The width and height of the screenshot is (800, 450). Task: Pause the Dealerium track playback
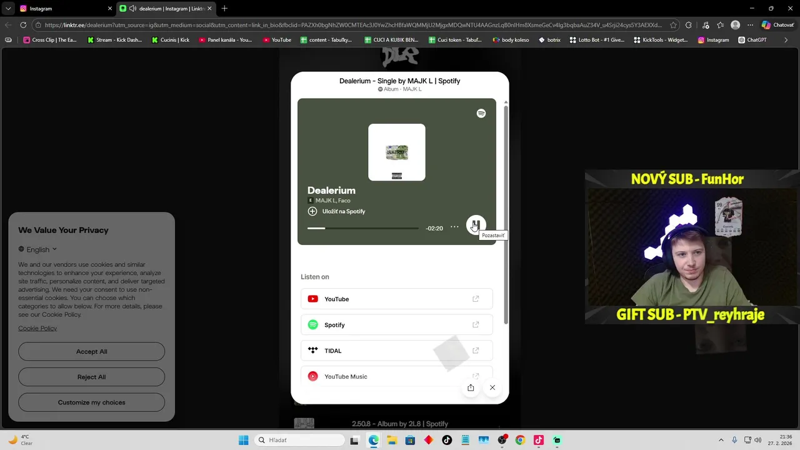click(x=476, y=224)
